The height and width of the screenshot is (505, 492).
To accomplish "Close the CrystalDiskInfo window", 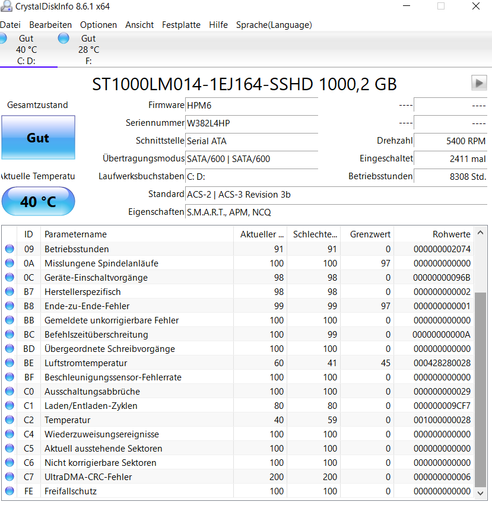I will pos(476,6).
